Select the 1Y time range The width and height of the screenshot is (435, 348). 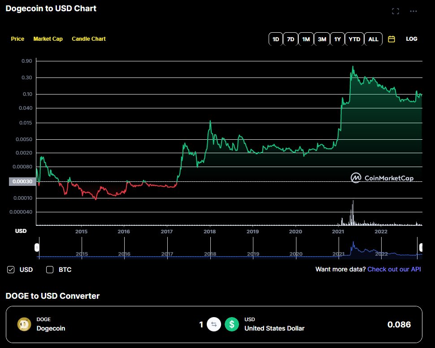pyautogui.click(x=337, y=39)
